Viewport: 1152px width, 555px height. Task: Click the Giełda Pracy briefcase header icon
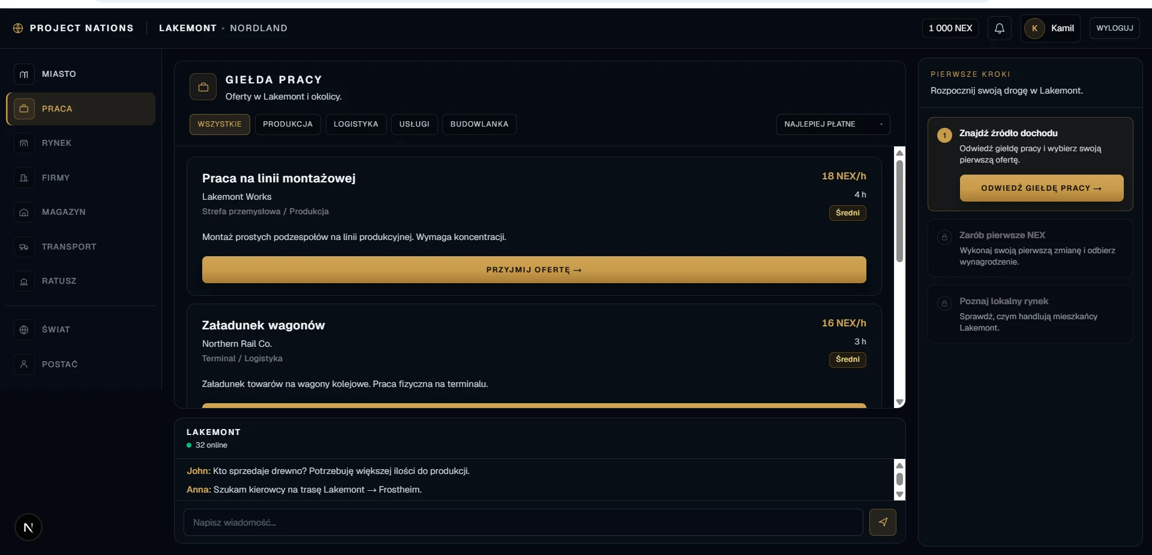point(203,87)
